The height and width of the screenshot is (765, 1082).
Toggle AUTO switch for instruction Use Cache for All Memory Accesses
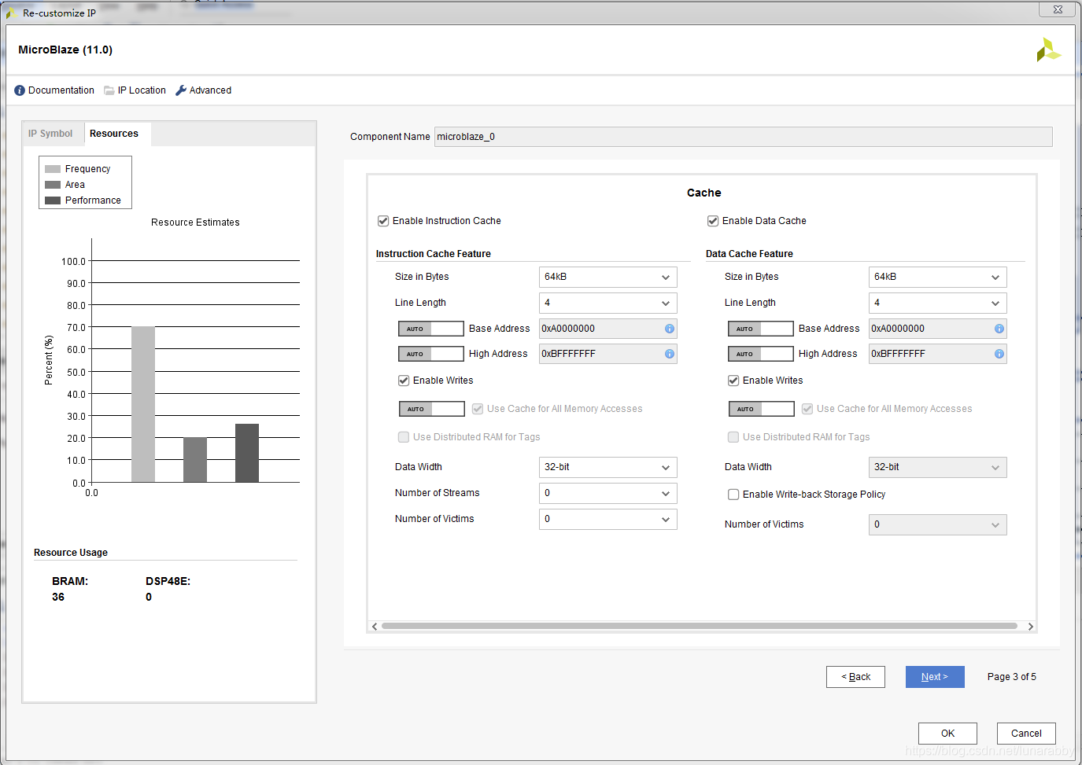(432, 409)
